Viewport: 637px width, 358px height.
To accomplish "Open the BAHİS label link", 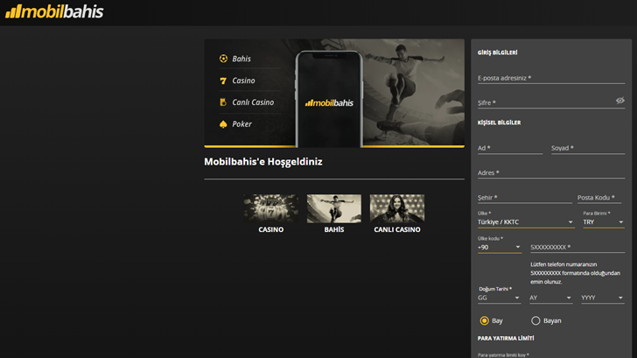I will [334, 229].
